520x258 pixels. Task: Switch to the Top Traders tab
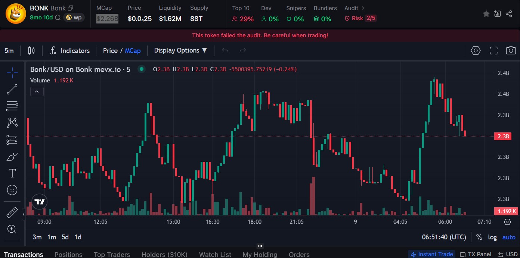point(112,254)
